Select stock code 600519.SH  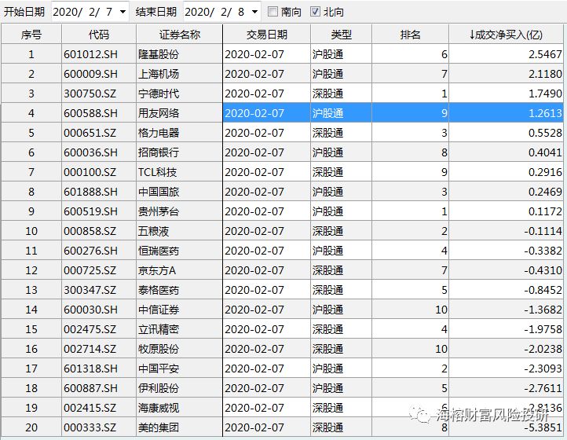pos(99,211)
